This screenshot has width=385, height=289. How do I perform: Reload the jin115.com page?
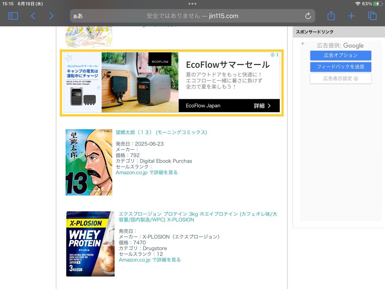coord(308,16)
